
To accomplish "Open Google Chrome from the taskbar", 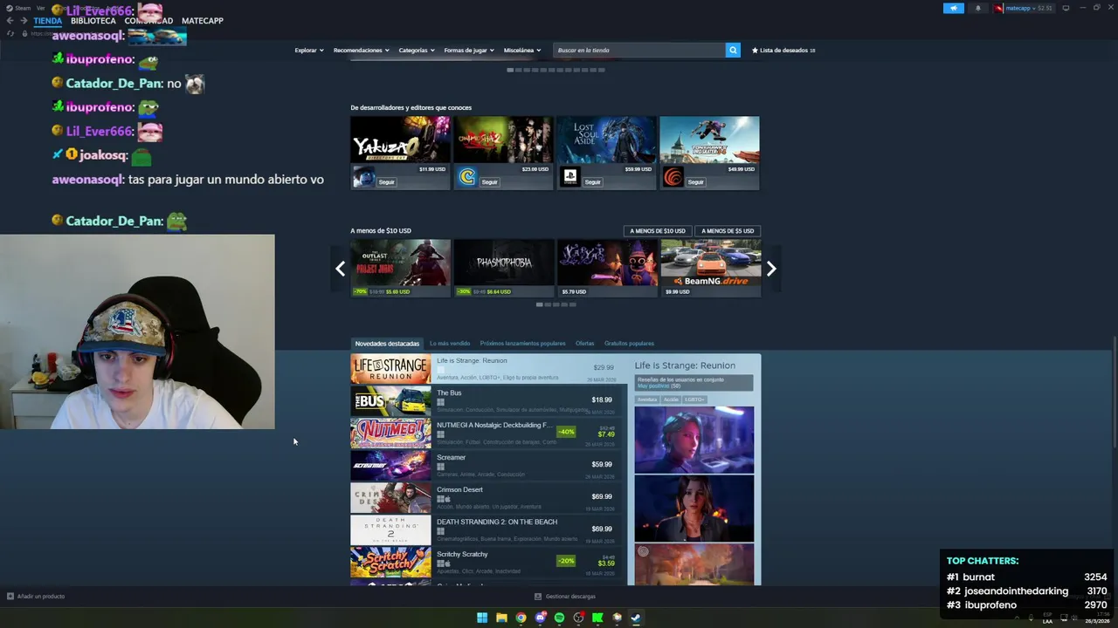I will point(521,618).
